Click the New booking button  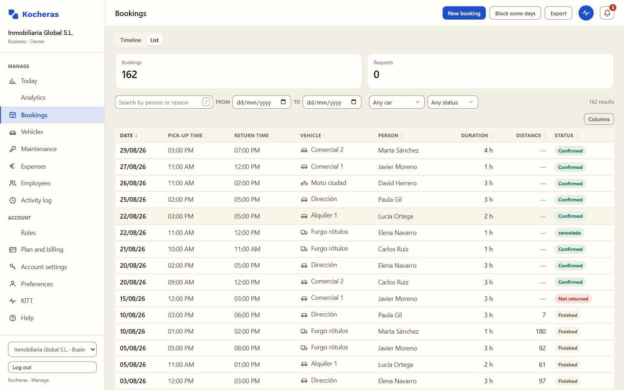pos(464,13)
